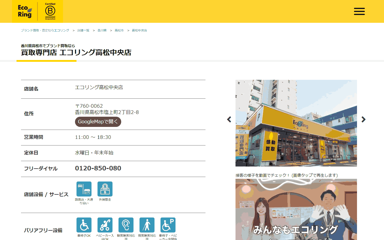
Task: Click the 営業時間 row label
Action: click(x=34, y=137)
